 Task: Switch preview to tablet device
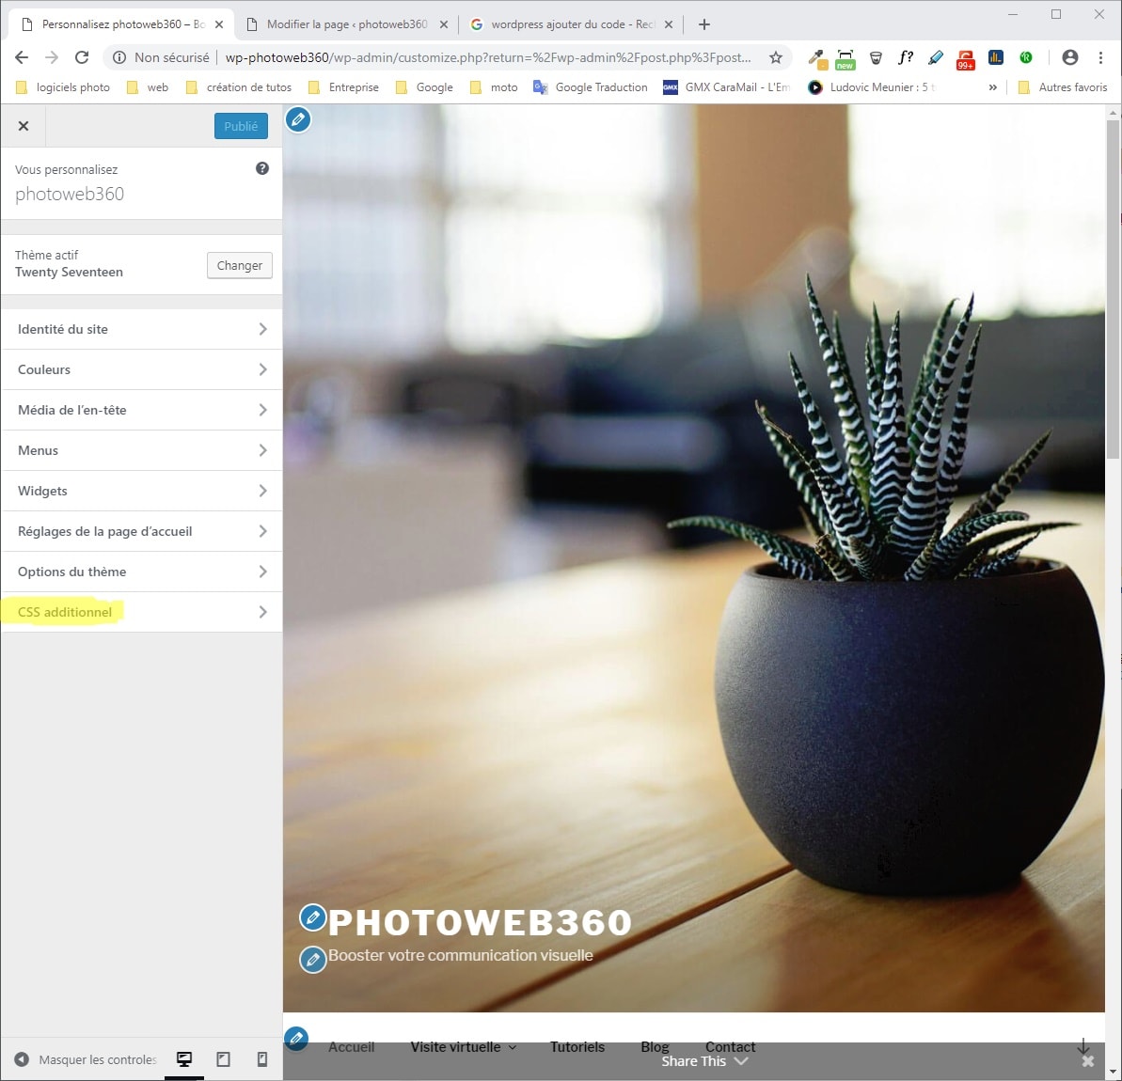[223, 1059]
